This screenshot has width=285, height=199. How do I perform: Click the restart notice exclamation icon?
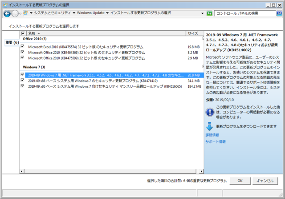(210, 112)
